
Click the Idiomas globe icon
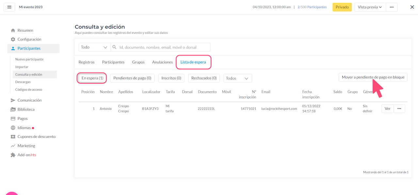tap(13, 128)
